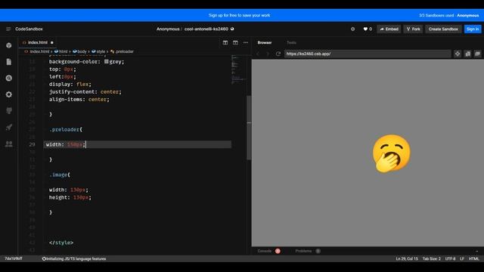Open the hamburger menu beside CodeSandbox
Image resolution: width=484 pixels, height=272 pixels.
[8, 29]
